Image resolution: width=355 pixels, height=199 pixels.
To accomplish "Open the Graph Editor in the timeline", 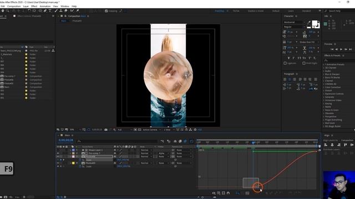I will (x=191, y=142).
